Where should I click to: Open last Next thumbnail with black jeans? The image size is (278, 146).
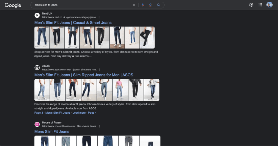click(147, 38)
